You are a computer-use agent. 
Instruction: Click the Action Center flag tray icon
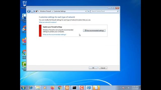pyautogui.click(x=123, y=88)
